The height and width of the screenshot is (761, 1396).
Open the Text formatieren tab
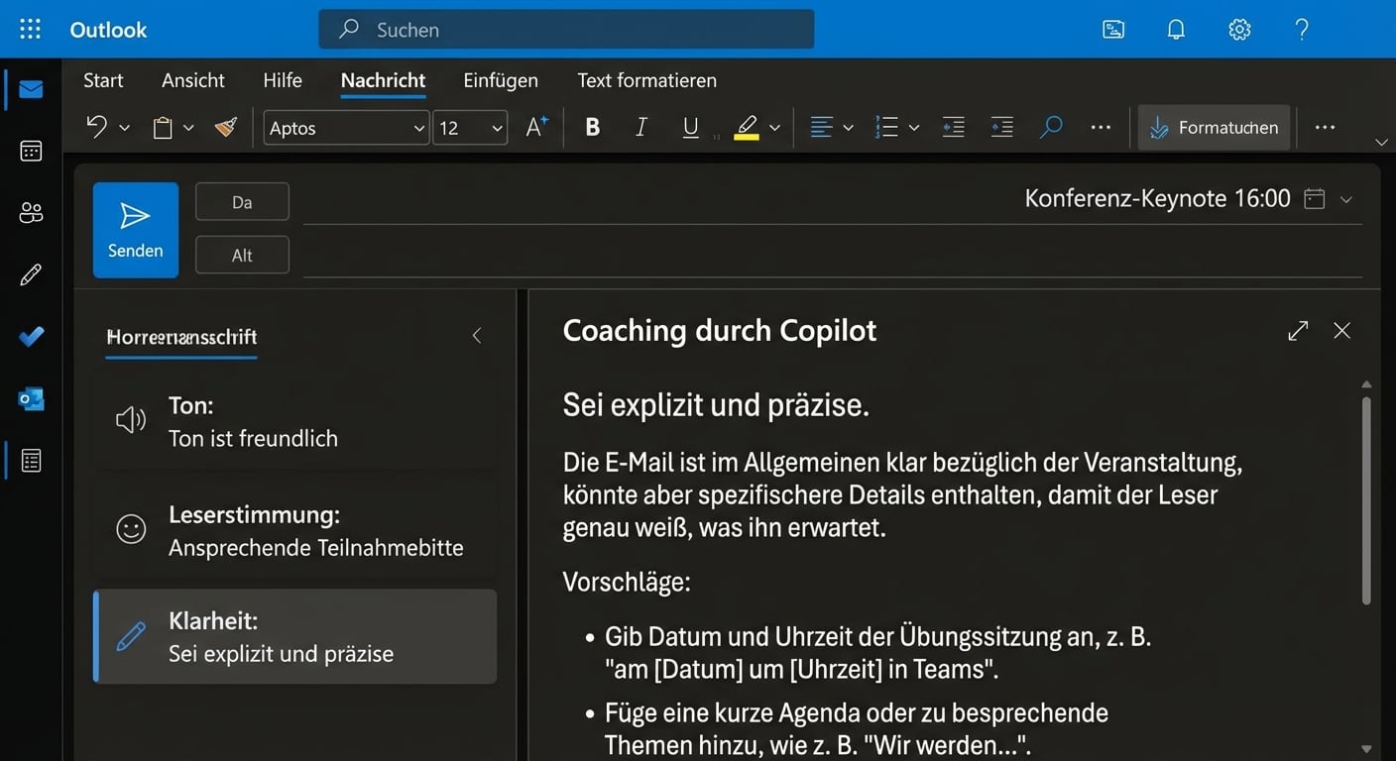pyautogui.click(x=645, y=80)
